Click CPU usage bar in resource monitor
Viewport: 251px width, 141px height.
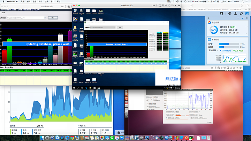229,44
